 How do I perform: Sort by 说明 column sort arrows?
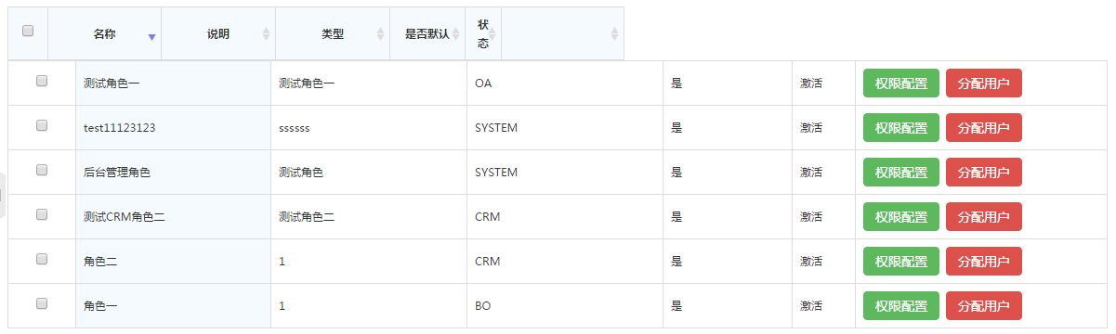tap(267, 33)
